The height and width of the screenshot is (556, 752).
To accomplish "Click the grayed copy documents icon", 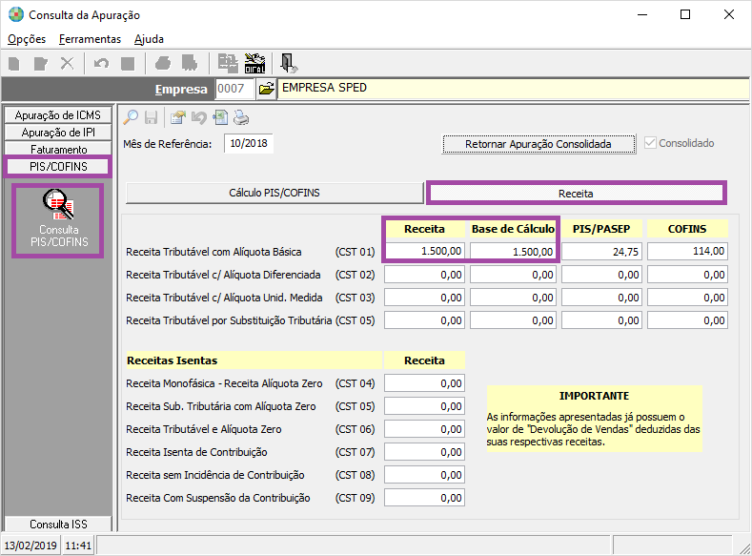I will tap(228, 63).
